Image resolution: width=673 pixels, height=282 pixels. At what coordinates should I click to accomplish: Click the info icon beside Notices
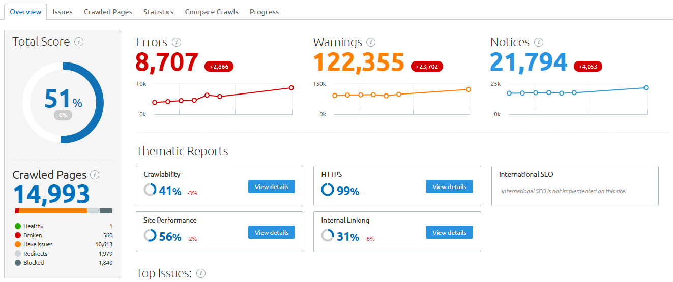pyautogui.click(x=539, y=42)
